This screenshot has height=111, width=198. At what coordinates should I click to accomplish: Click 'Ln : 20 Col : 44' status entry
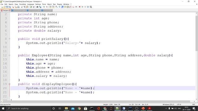tap(135, 105)
